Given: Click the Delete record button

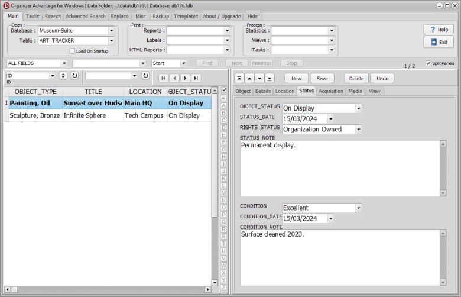Looking at the screenshot, I should [356, 78].
